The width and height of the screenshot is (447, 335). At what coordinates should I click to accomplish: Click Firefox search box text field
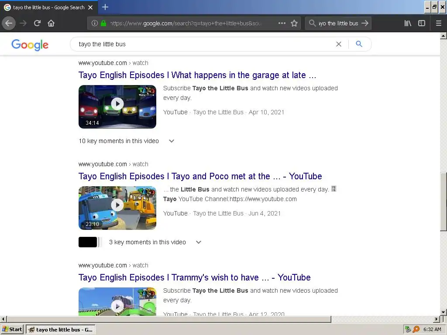[x=338, y=23]
